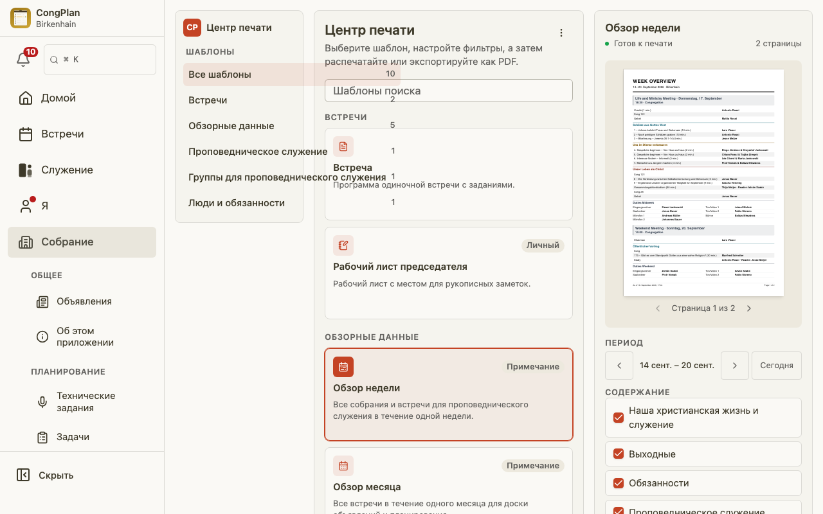The height and width of the screenshot is (514, 823).
Task: Select Собрание in the sidebar
Action: (x=82, y=242)
